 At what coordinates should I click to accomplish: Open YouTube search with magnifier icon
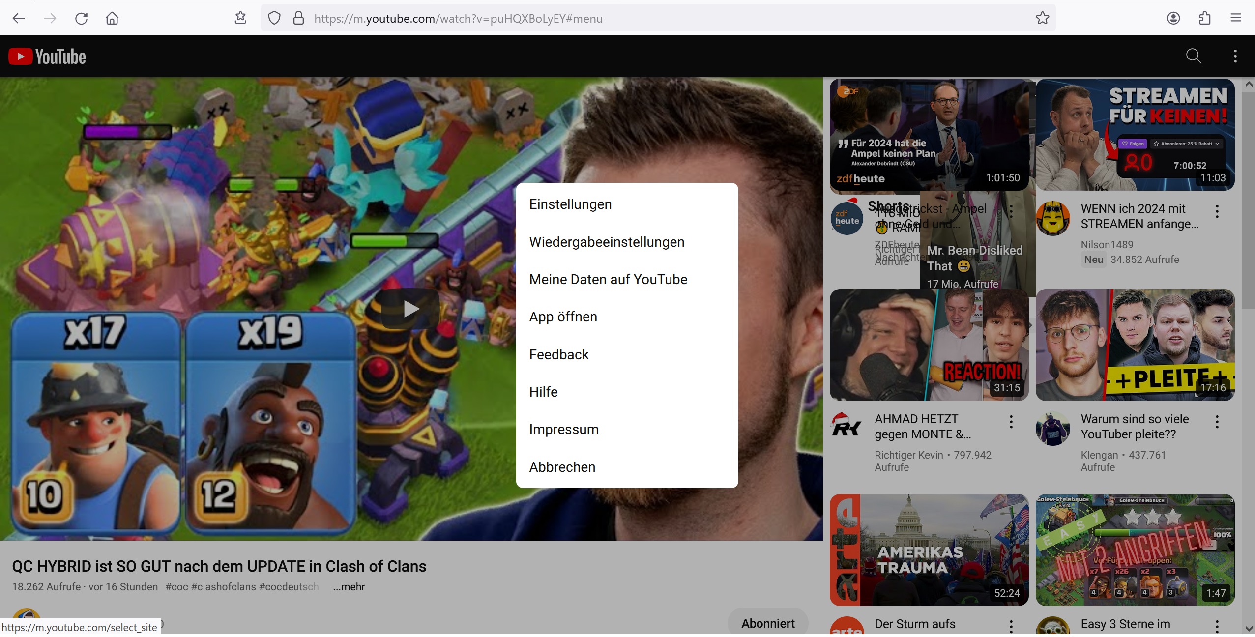click(x=1193, y=57)
